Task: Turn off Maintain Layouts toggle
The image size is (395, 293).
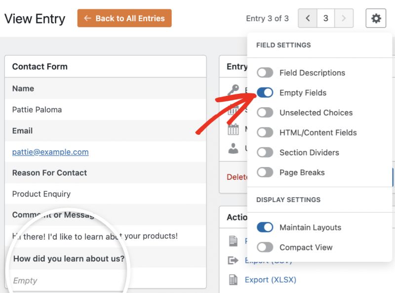Action: click(x=265, y=227)
